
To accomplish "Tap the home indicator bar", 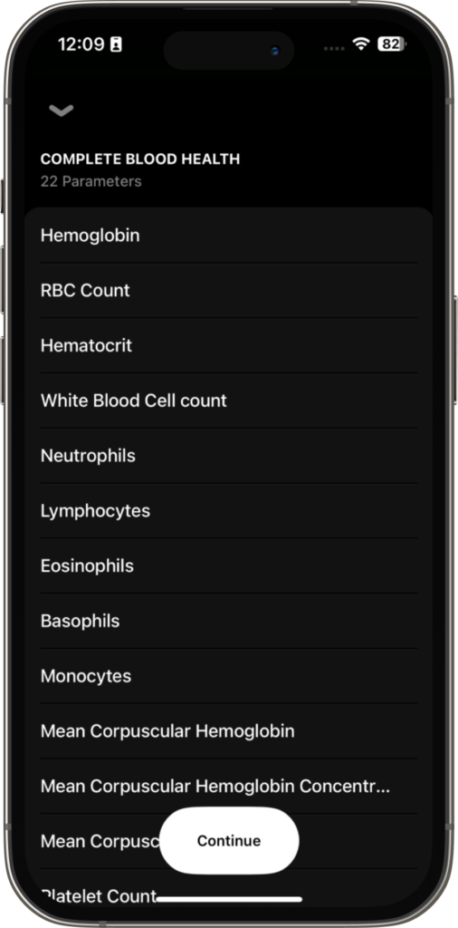I will click(x=229, y=900).
